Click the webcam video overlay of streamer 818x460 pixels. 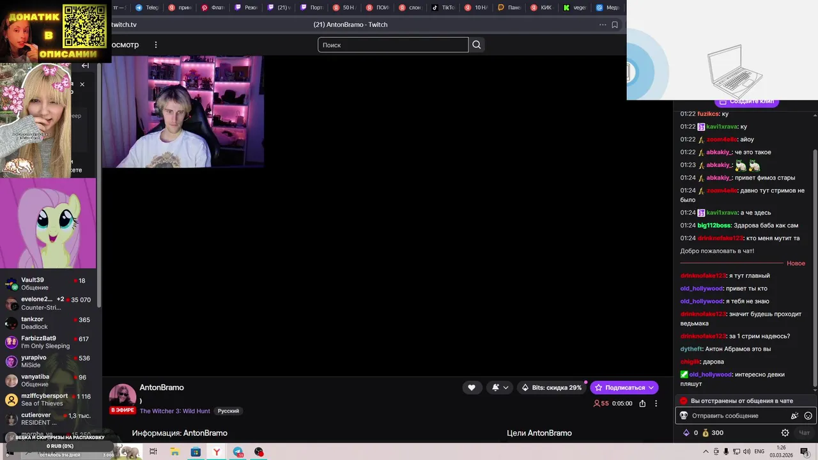183,112
